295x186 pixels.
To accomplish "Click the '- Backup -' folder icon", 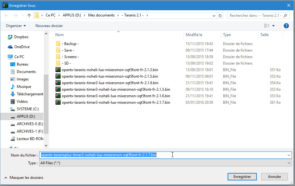I will tap(58, 44).
